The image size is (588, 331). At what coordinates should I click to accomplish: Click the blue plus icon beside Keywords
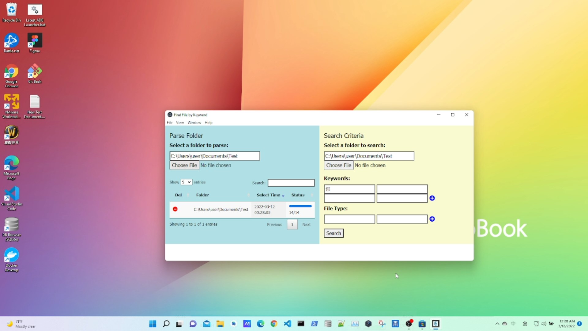pyautogui.click(x=432, y=198)
